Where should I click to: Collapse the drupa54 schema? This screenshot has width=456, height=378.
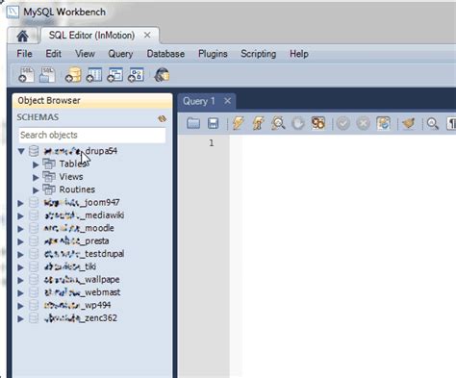(x=21, y=151)
